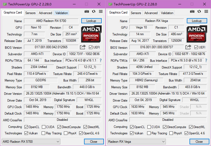Image resolution: width=211 pixels, height=146 pixels.
Task: Click Close button in RX 5700 window
Action: click(94, 142)
